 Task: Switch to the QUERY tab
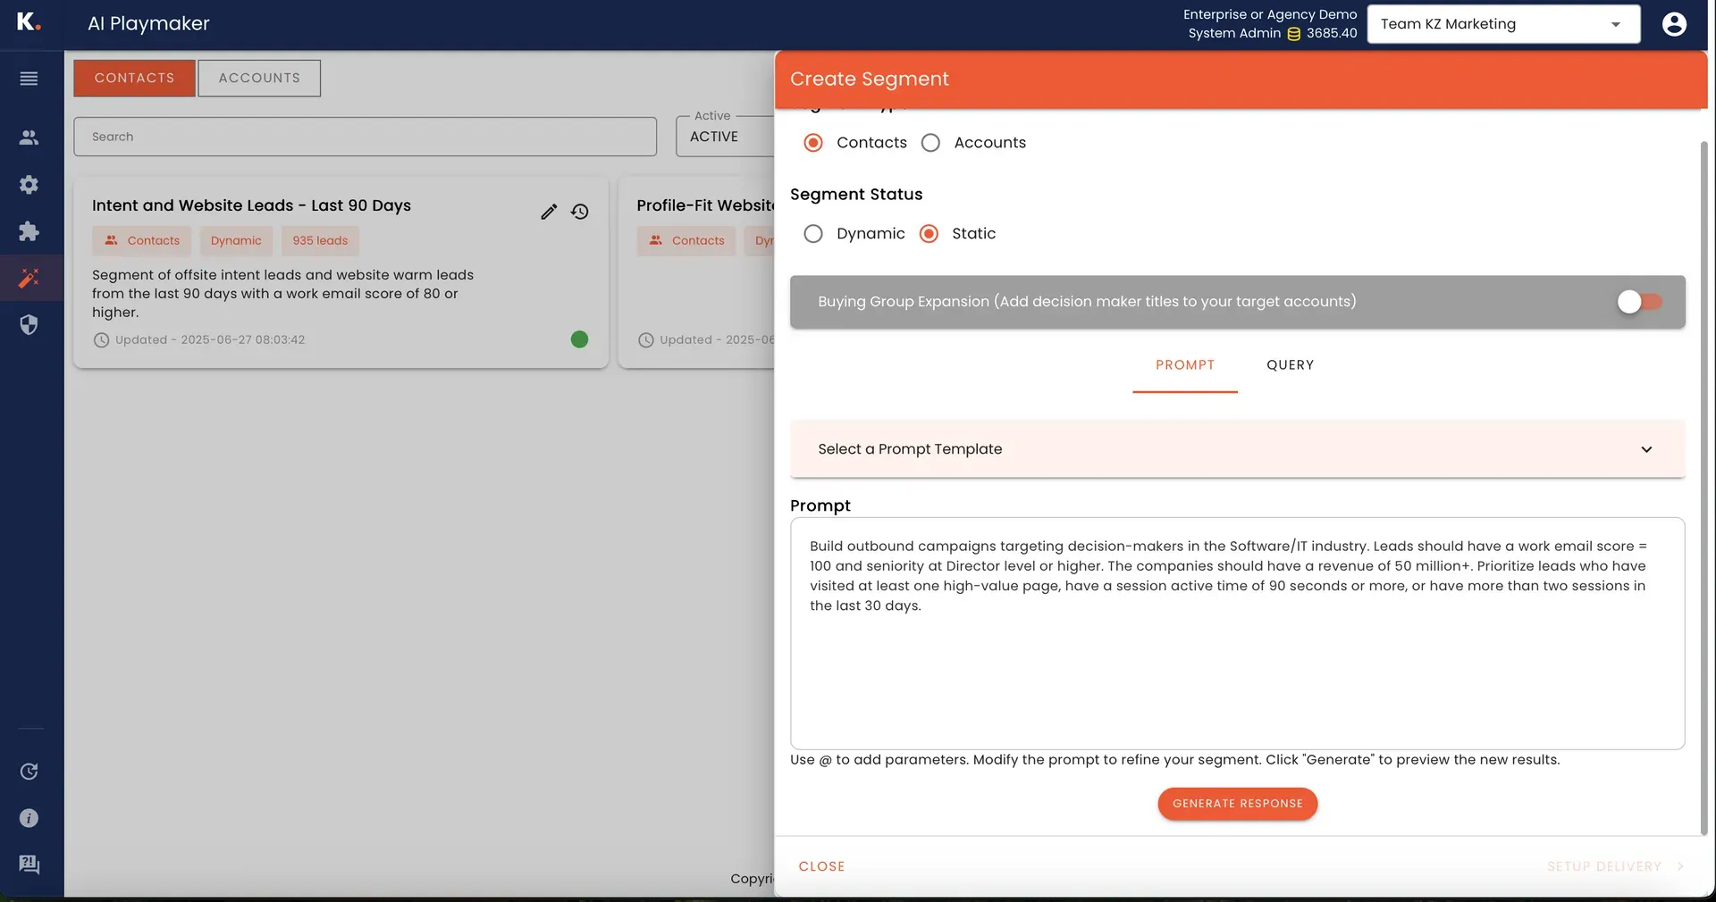1290,364
